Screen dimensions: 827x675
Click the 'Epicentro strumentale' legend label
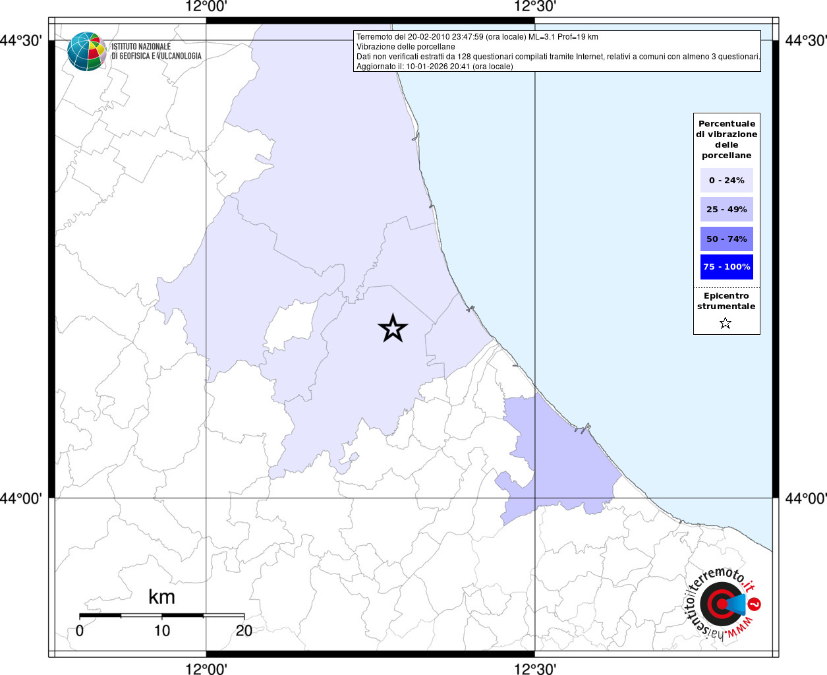[726, 301]
